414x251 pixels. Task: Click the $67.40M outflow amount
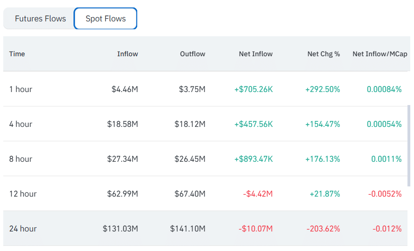click(190, 194)
